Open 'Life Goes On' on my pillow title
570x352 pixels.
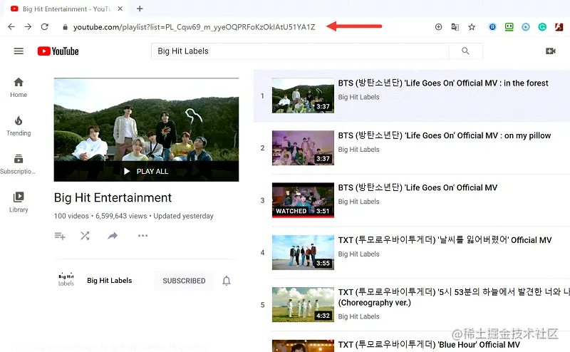point(444,135)
